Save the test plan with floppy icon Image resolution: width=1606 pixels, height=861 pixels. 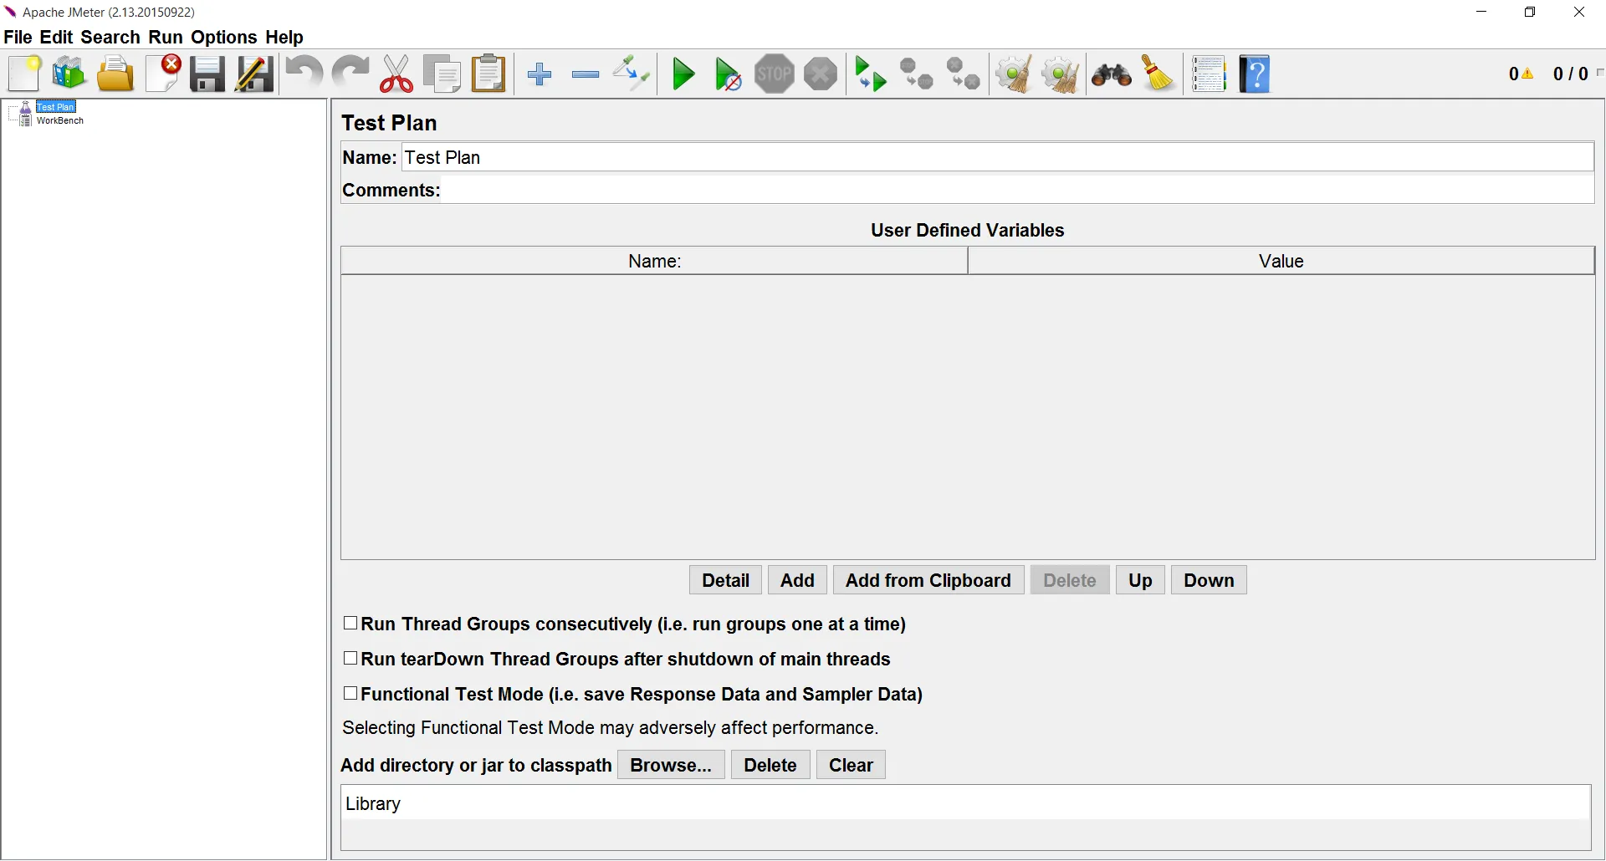pyautogui.click(x=207, y=74)
